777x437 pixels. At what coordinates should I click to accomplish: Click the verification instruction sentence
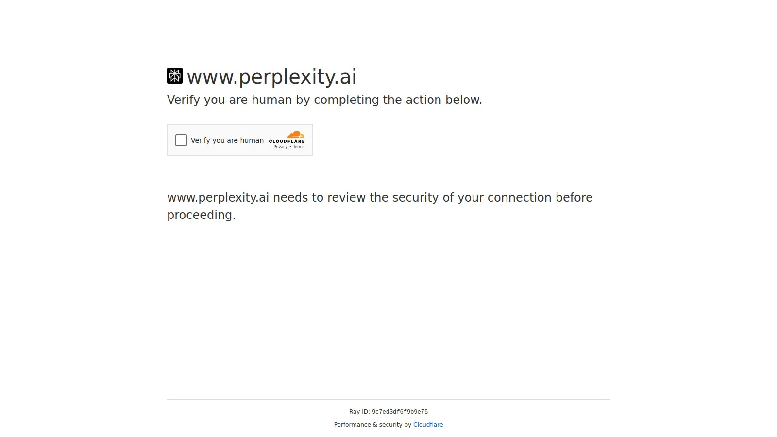click(325, 100)
